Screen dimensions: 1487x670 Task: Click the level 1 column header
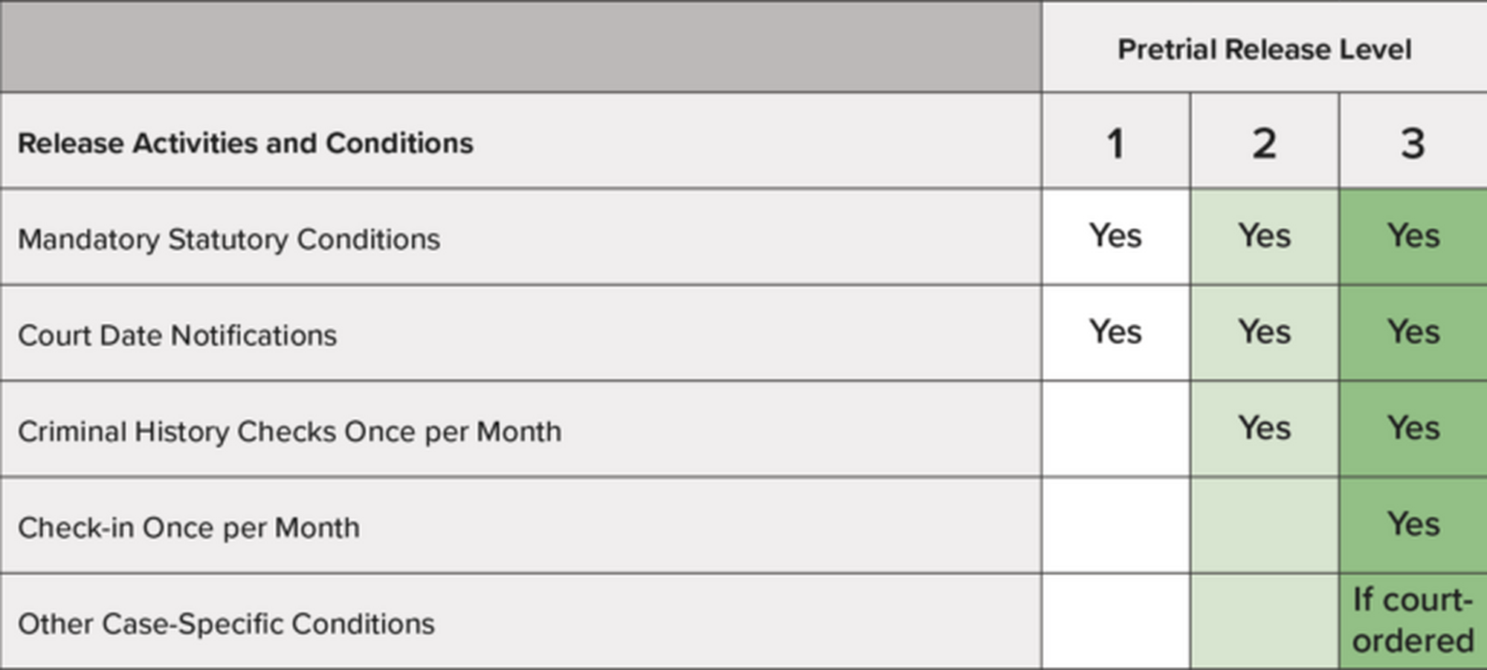pyautogui.click(x=1115, y=143)
